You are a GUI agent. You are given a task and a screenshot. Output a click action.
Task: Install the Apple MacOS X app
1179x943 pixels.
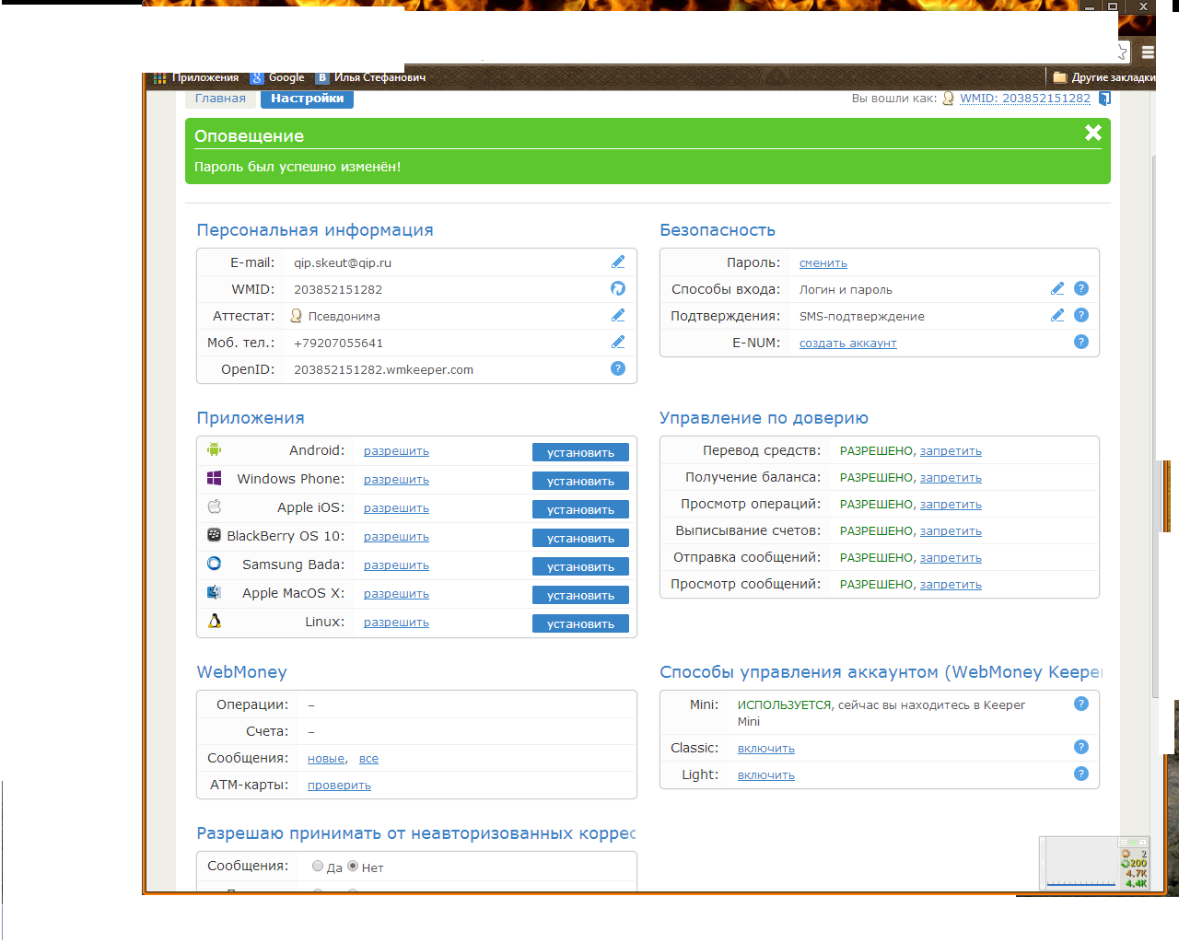pos(580,595)
